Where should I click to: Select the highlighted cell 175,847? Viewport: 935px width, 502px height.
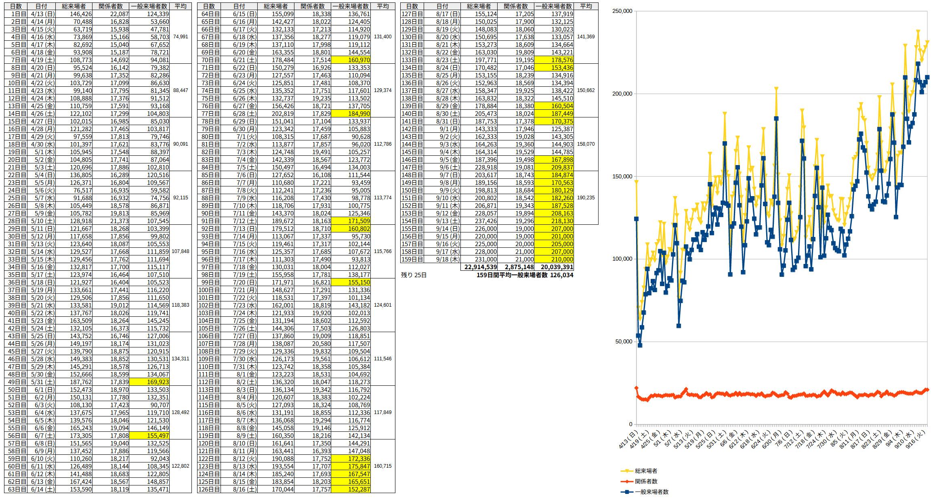[x=351, y=466]
